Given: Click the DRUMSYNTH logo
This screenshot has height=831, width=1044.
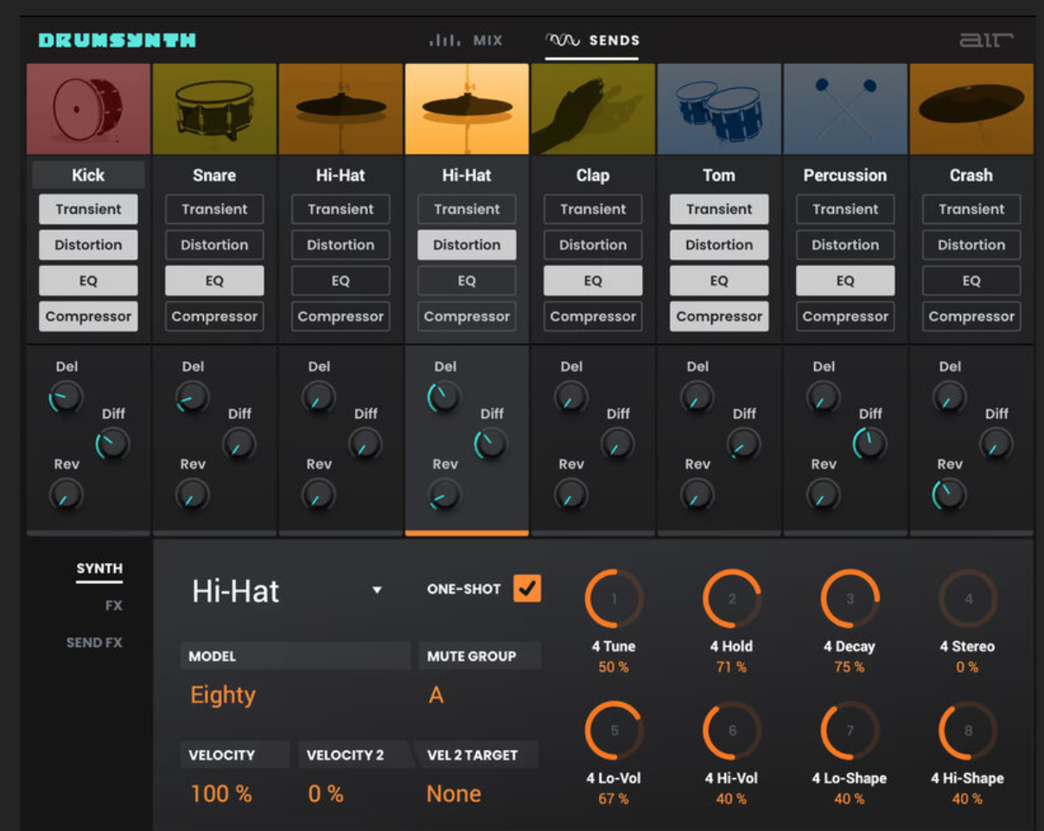Looking at the screenshot, I should (x=118, y=41).
